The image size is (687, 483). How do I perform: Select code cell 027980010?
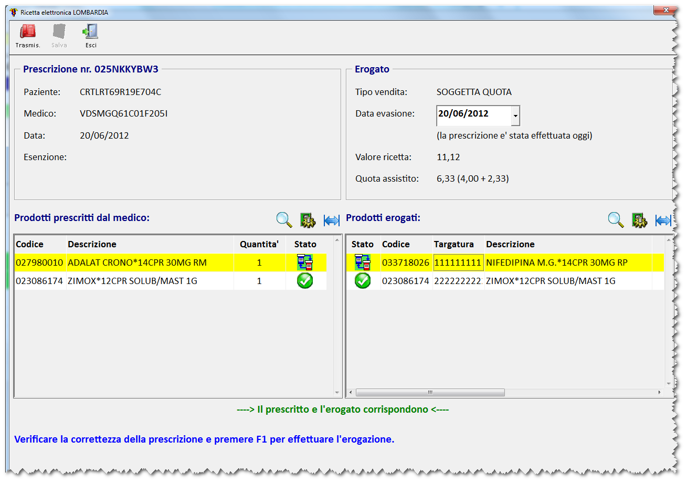tap(40, 262)
